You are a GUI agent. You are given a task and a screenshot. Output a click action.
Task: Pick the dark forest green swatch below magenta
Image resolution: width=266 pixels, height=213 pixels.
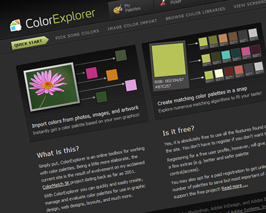(x=102, y=97)
